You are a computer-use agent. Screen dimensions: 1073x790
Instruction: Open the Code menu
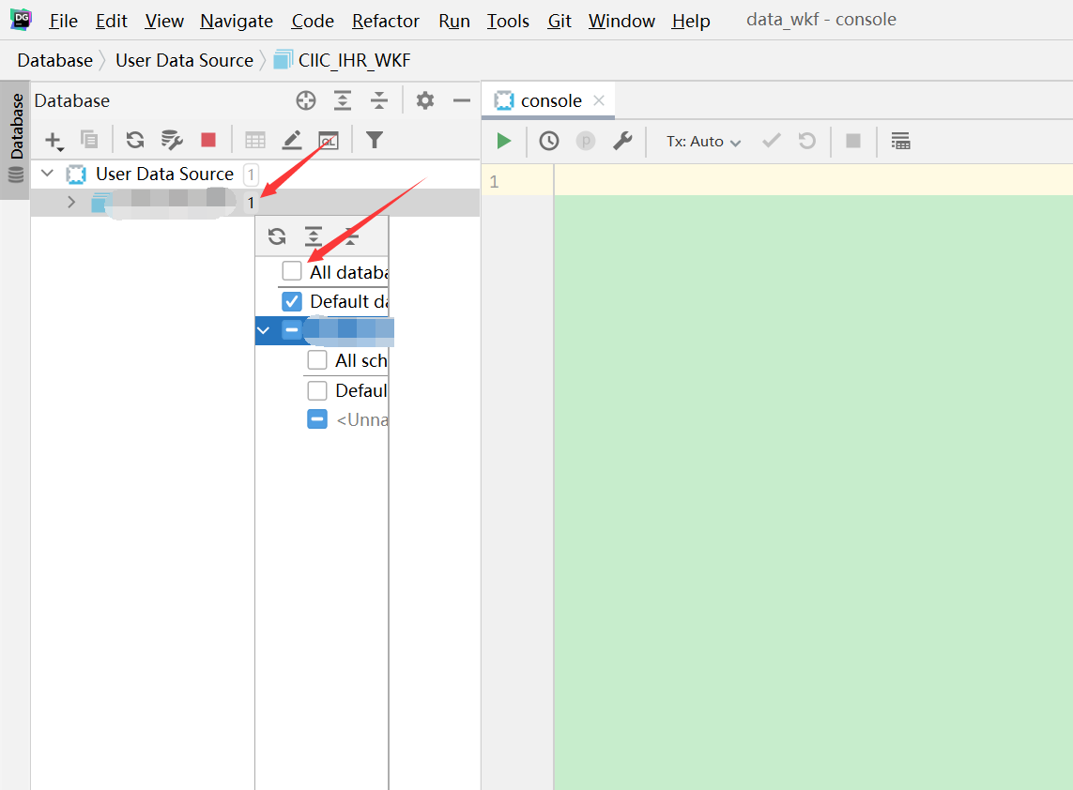click(313, 22)
